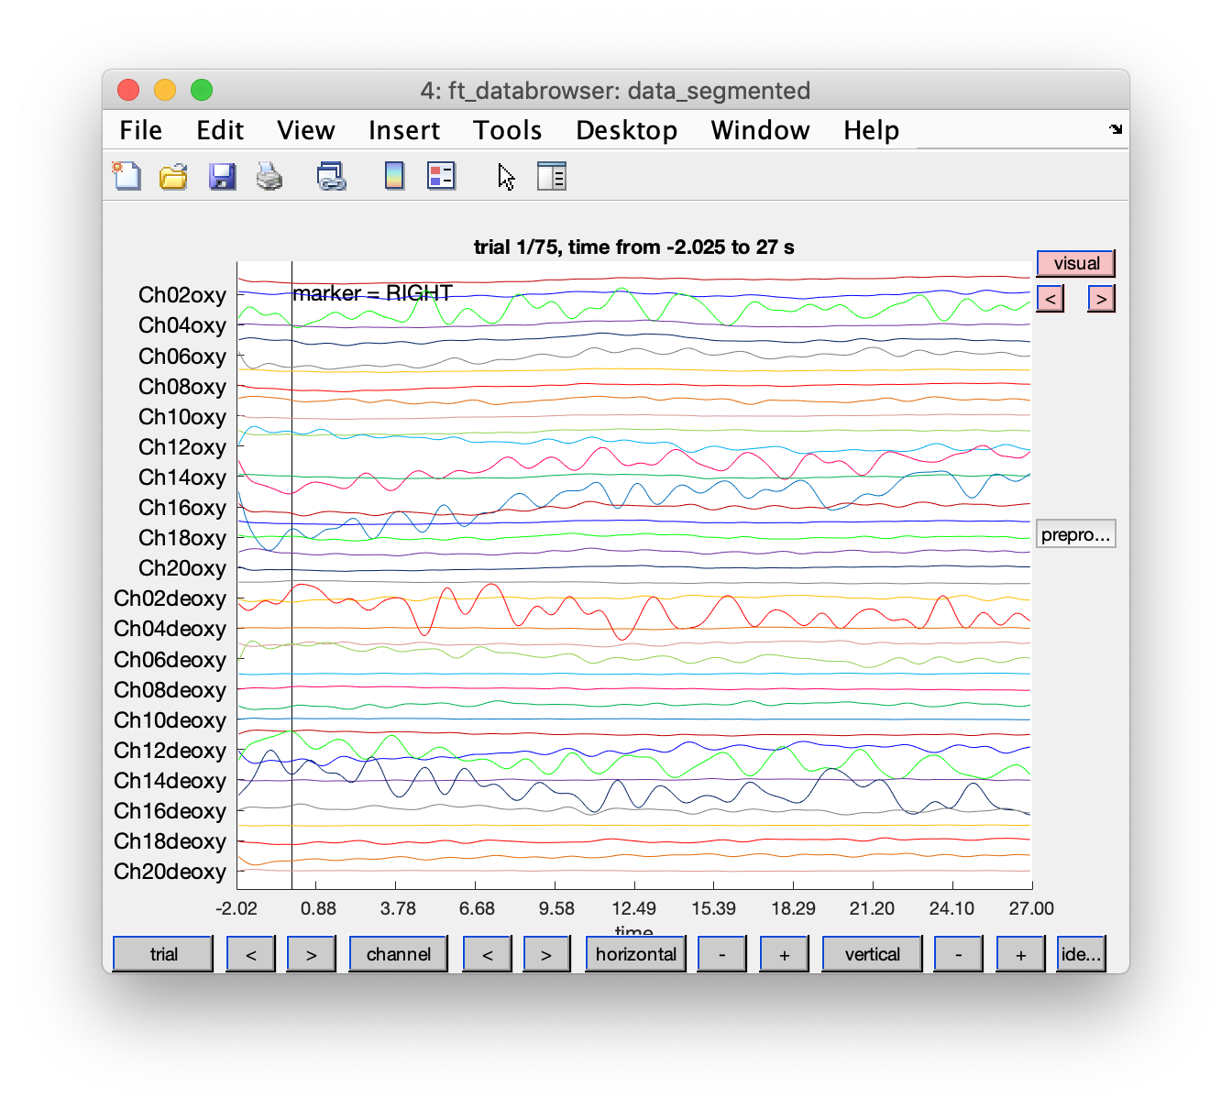The width and height of the screenshot is (1232, 1109).
Task: Open the Window menu
Action: coord(761,130)
